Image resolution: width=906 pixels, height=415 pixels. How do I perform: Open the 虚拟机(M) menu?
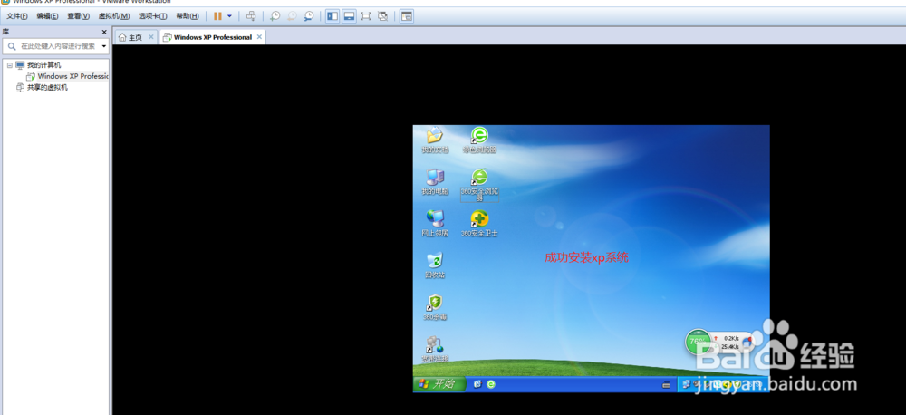coord(114,16)
